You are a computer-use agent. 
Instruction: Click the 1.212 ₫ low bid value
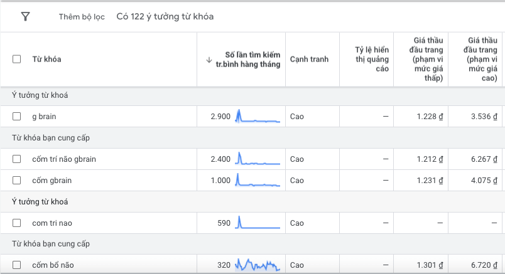[x=430, y=159]
